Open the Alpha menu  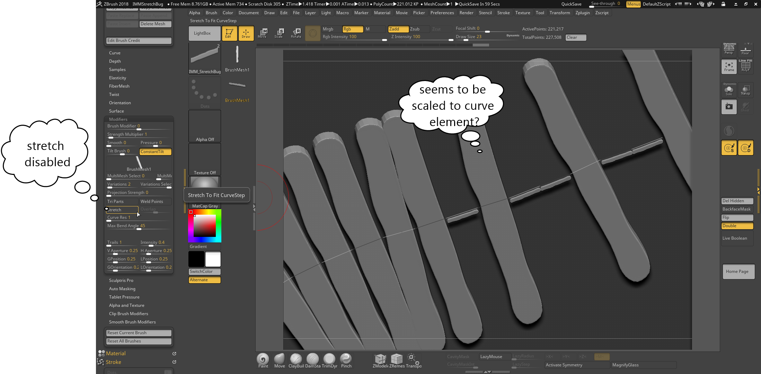195,13
